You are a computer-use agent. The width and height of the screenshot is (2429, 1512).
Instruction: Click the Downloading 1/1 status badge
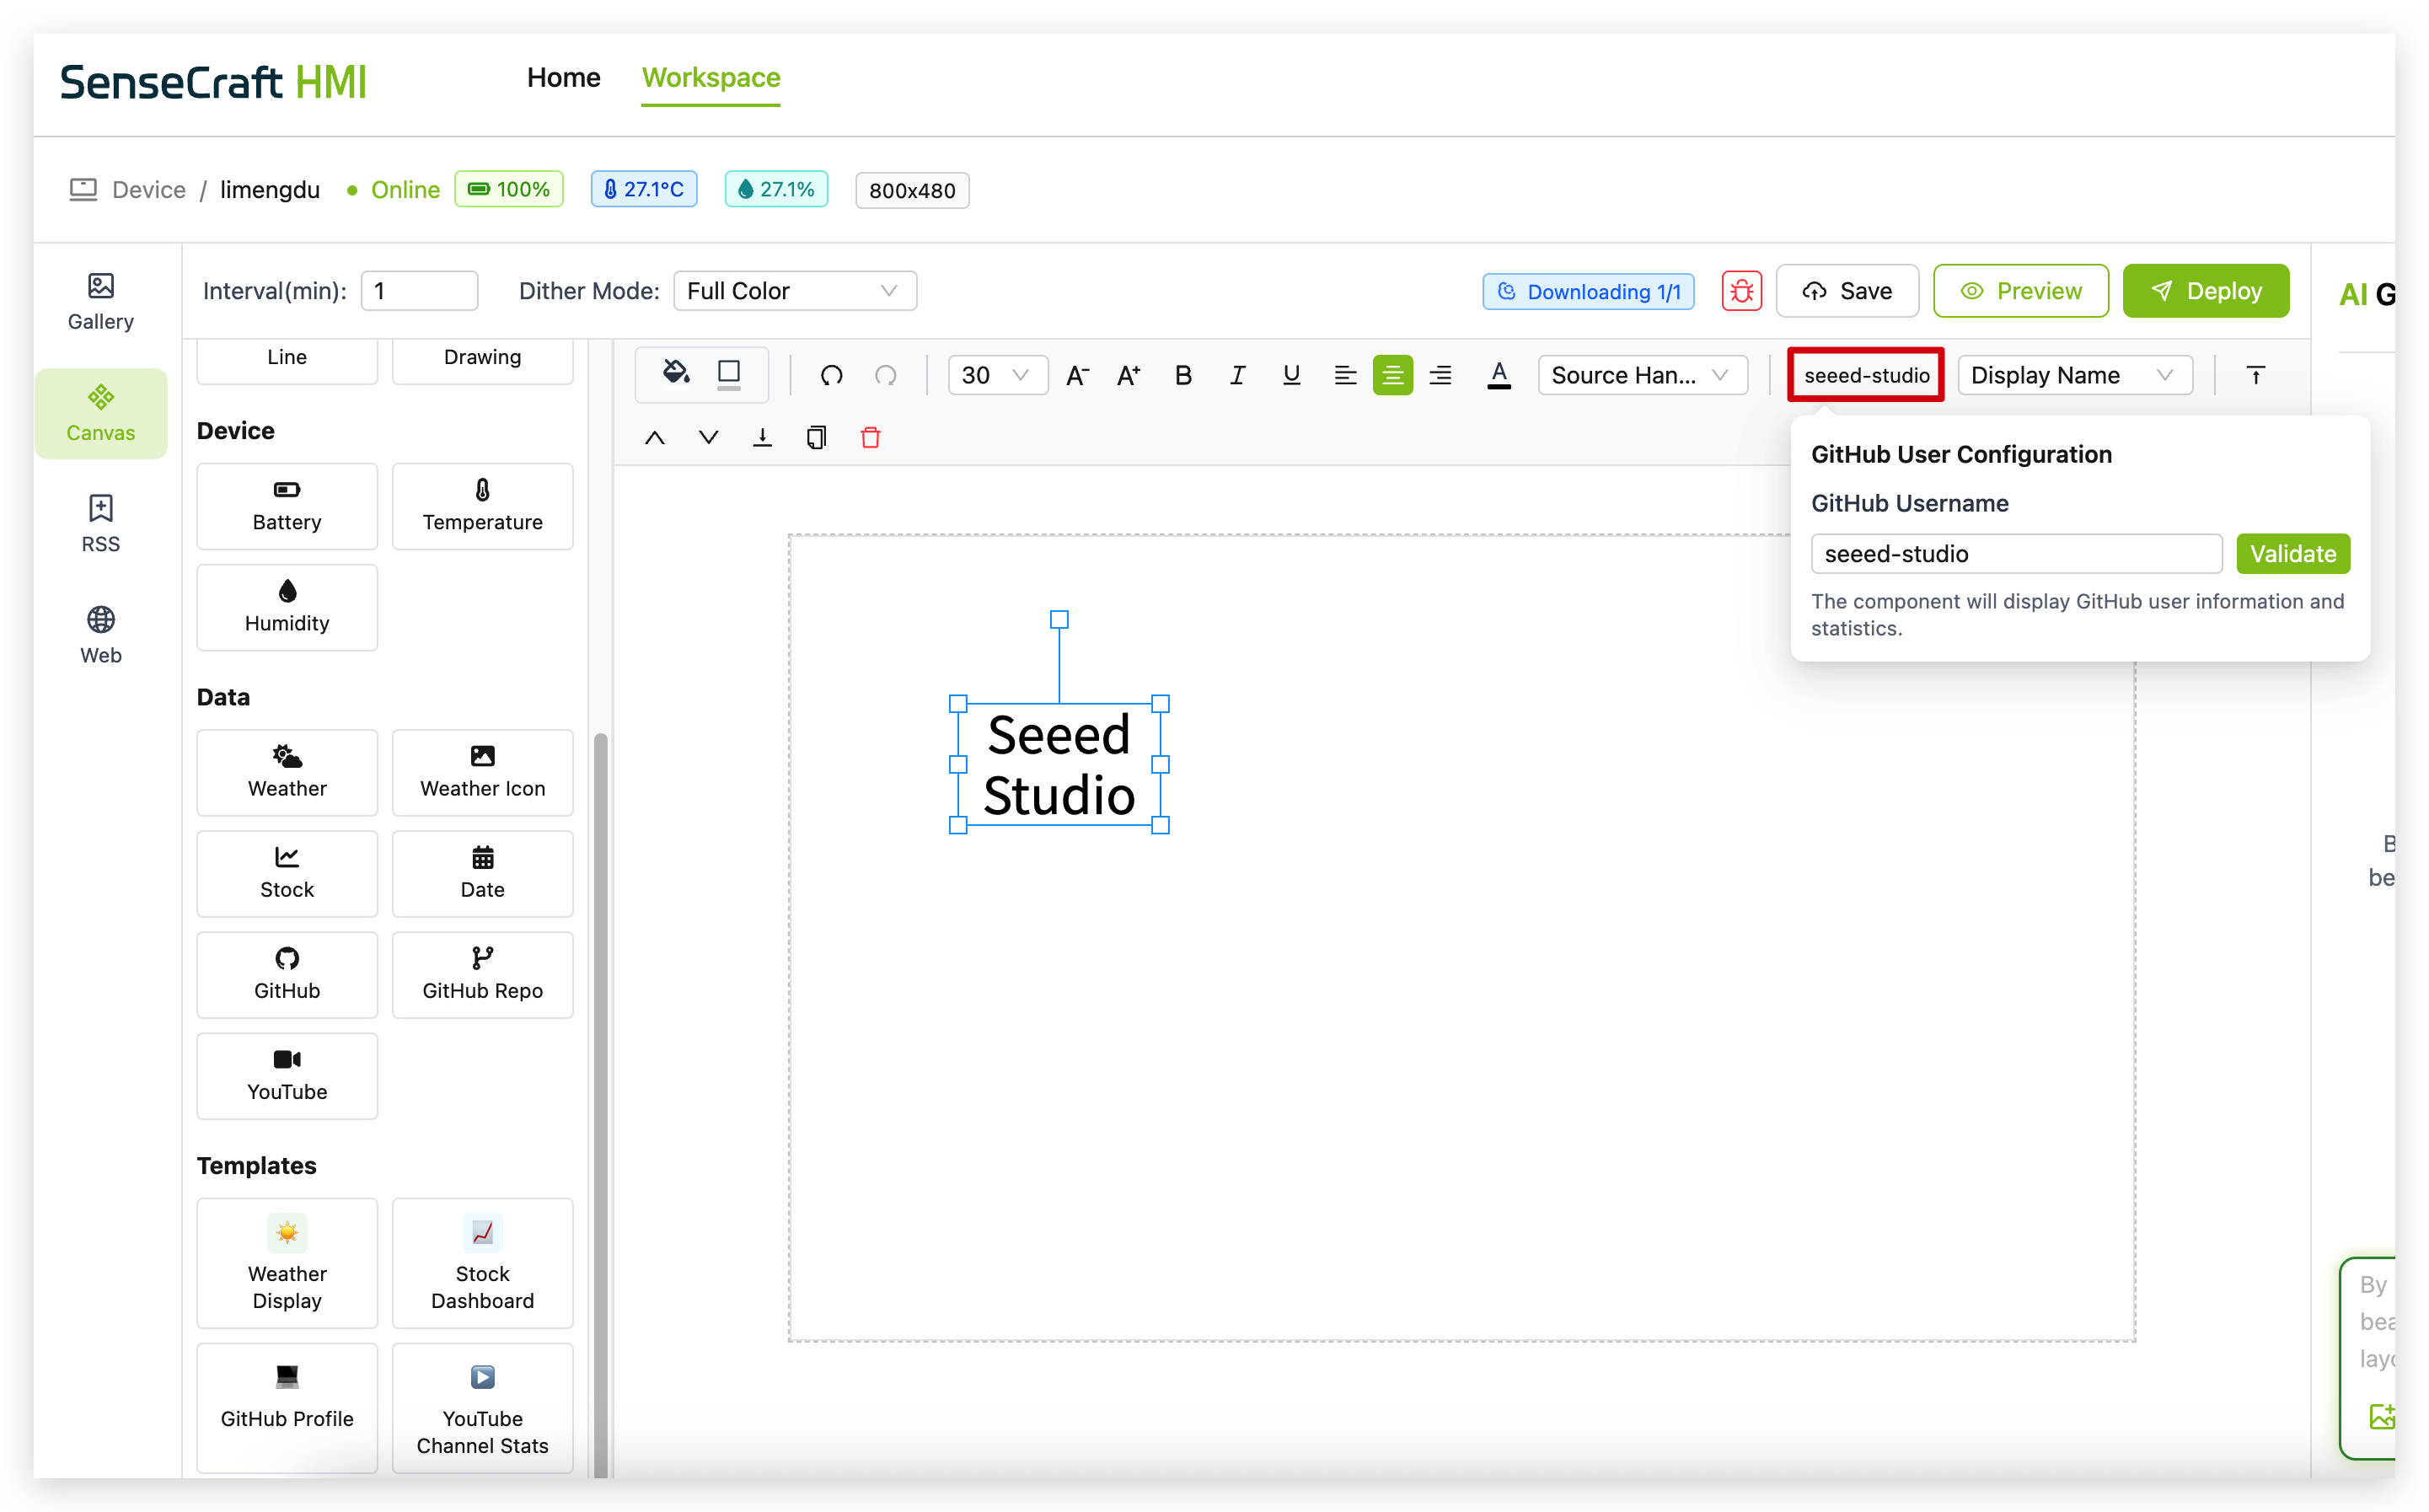click(1588, 291)
